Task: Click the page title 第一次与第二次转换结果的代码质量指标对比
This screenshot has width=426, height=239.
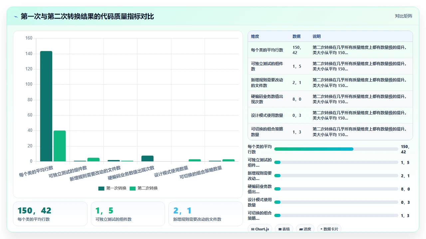Action: coord(87,16)
